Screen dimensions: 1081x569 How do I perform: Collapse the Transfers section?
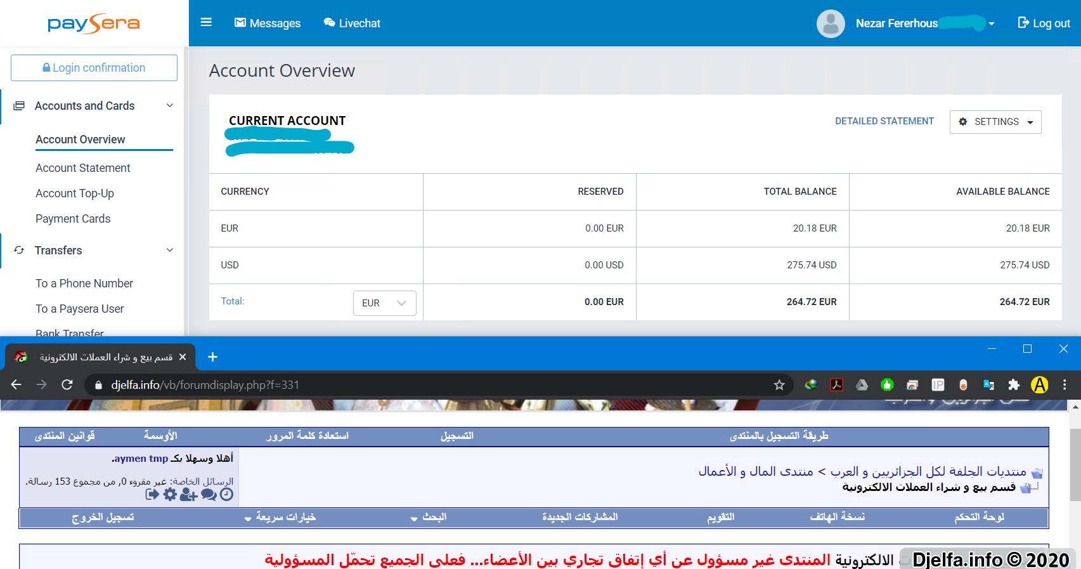click(x=170, y=251)
